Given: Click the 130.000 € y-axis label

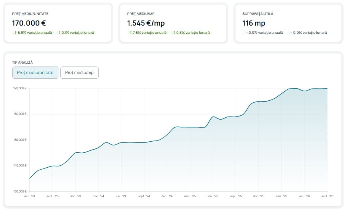Looking at the screenshot, I should (x=20, y=191).
